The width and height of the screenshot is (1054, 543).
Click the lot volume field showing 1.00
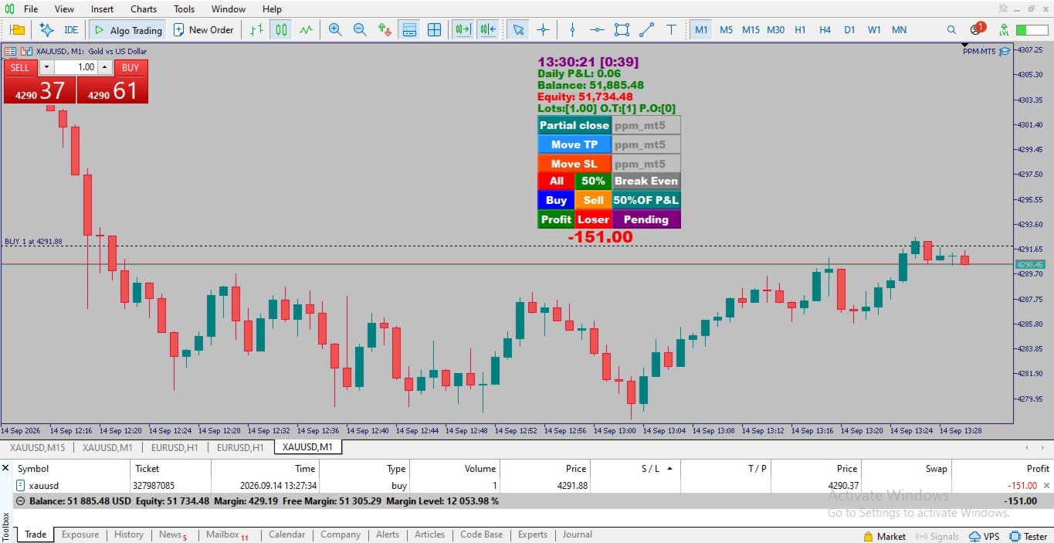pyautogui.click(x=75, y=67)
